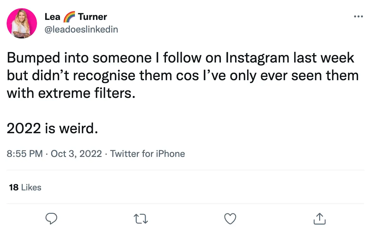Open the three-dot more options menu
Viewport: 371px width, 233px height.
(358, 16)
